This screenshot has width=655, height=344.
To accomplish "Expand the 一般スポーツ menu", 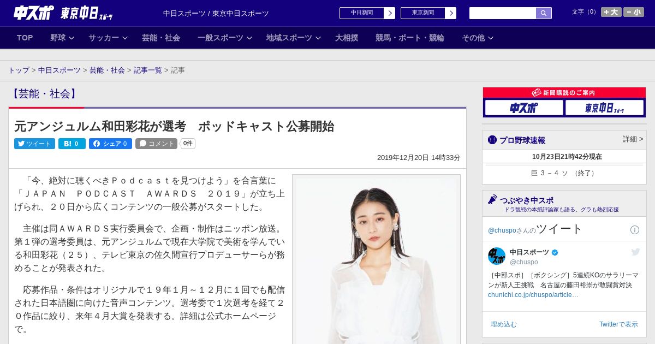I will (x=225, y=38).
